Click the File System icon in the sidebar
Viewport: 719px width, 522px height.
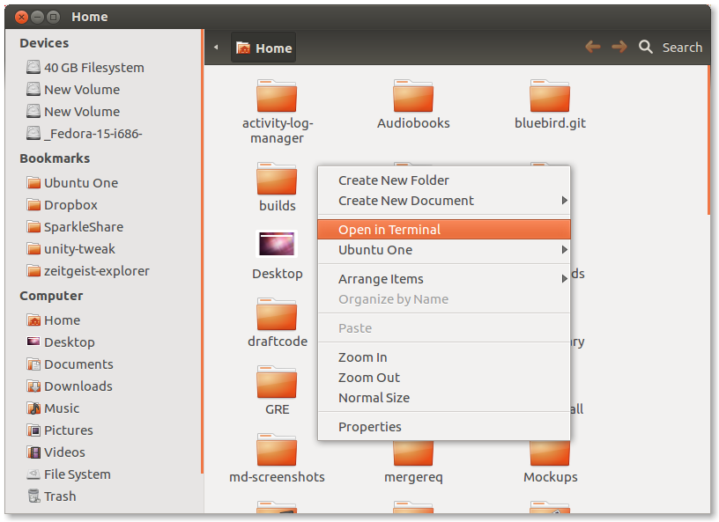[x=33, y=474]
